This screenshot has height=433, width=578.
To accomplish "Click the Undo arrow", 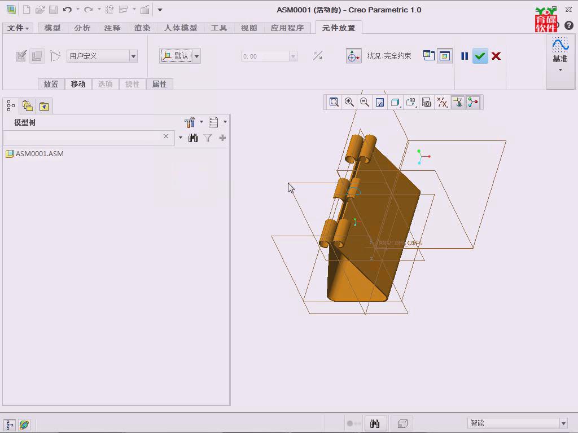I will [67, 10].
